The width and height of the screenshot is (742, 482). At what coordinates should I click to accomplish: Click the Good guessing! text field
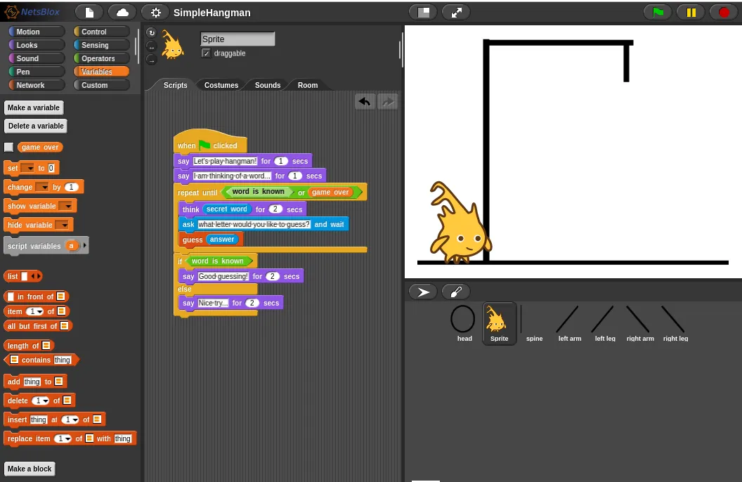(x=223, y=276)
